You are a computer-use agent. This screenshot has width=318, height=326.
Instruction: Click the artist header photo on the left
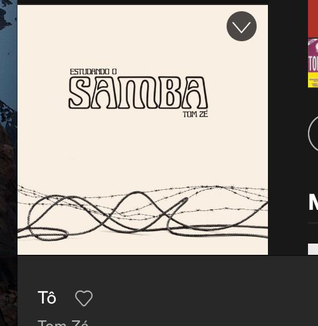pos(9,163)
